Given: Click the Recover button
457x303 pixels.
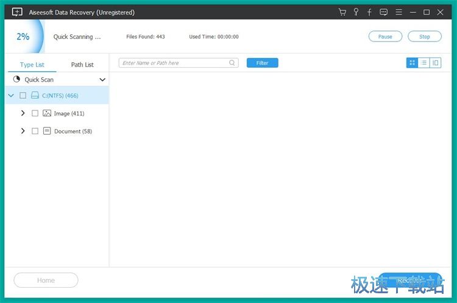Looking at the screenshot, I should 410,280.
